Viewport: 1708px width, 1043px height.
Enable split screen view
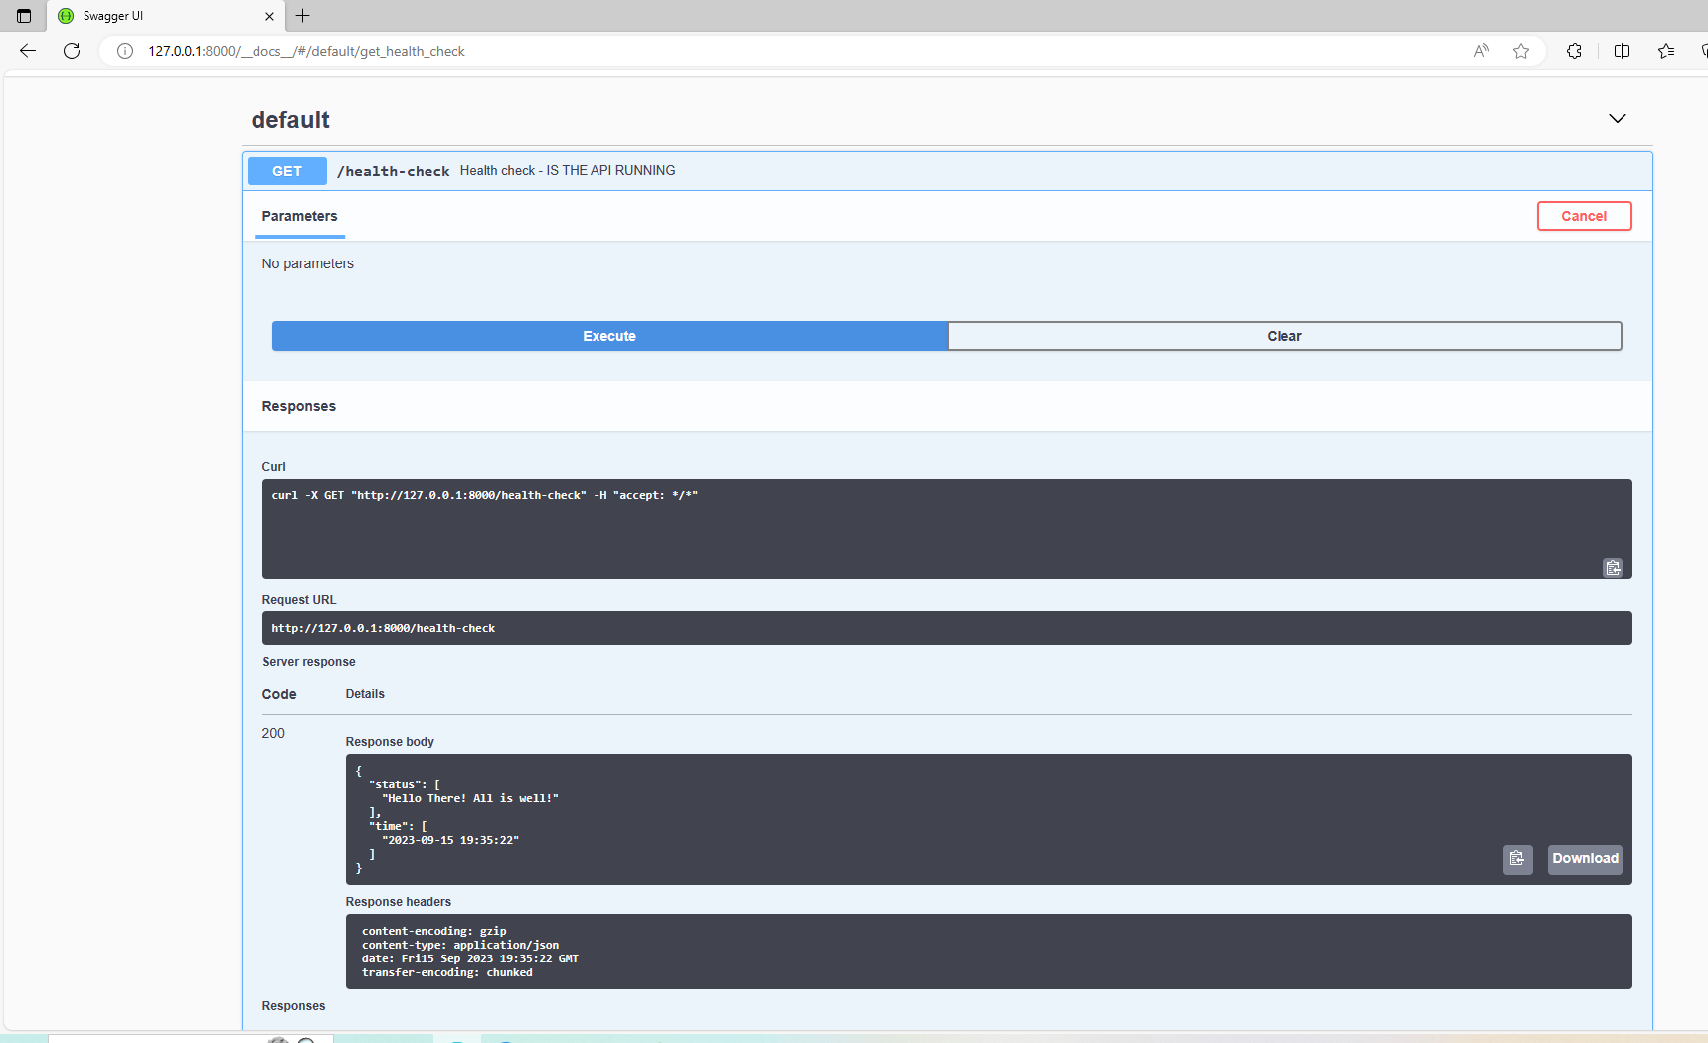point(1622,51)
